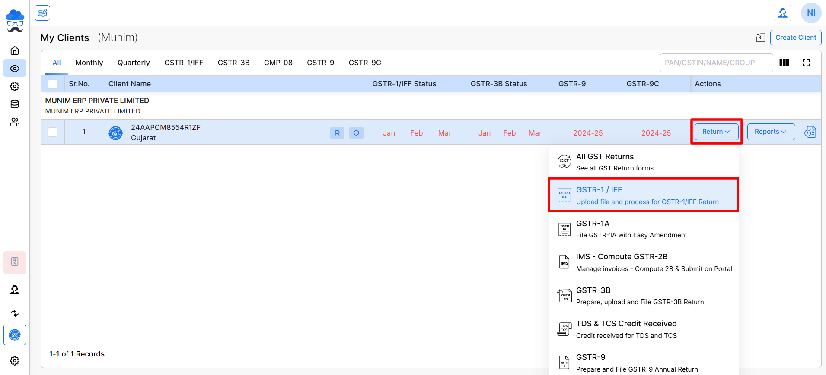Image resolution: width=826 pixels, height=375 pixels.
Task: Click the PAN/GSTIN/NAME/GROUP search field
Action: (x=716, y=63)
